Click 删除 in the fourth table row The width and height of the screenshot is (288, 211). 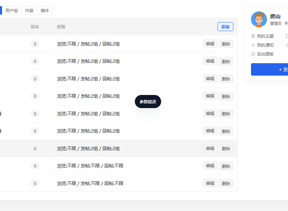click(x=226, y=96)
